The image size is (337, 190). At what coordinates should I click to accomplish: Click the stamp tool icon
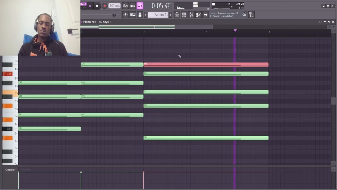140,15
